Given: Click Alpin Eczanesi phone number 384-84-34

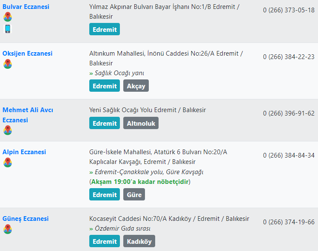Looking at the screenshot, I should [x=289, y=155].
